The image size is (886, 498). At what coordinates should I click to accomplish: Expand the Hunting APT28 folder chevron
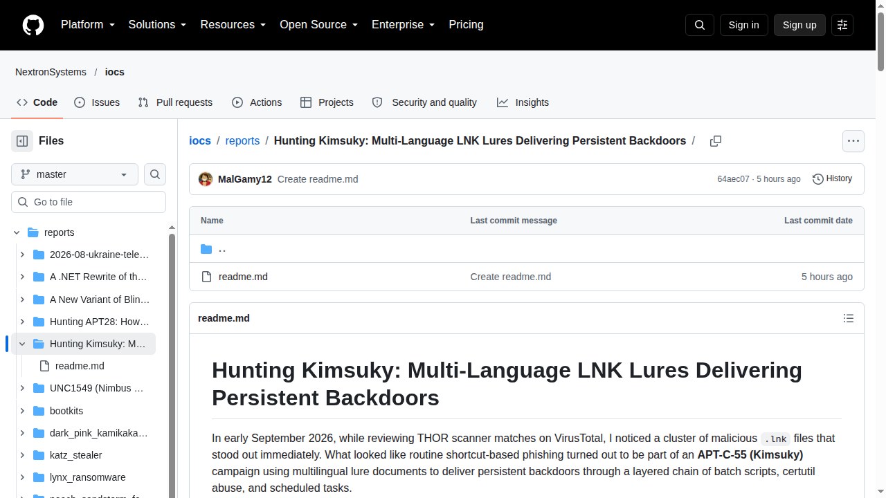(x=22, y=322)
